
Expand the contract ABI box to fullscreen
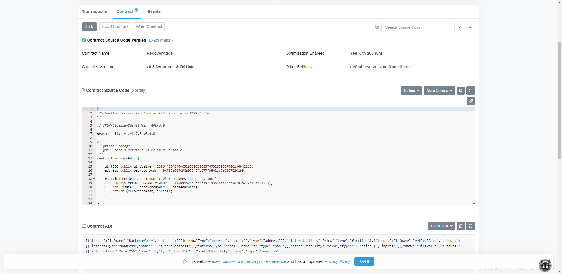pos(471,226)
